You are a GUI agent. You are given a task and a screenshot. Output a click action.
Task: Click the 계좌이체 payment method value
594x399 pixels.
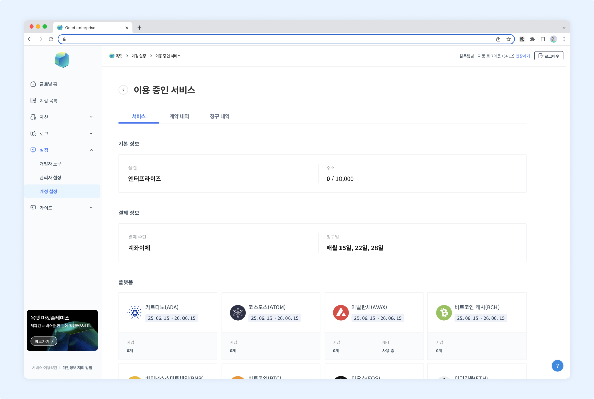coord(139,248)
